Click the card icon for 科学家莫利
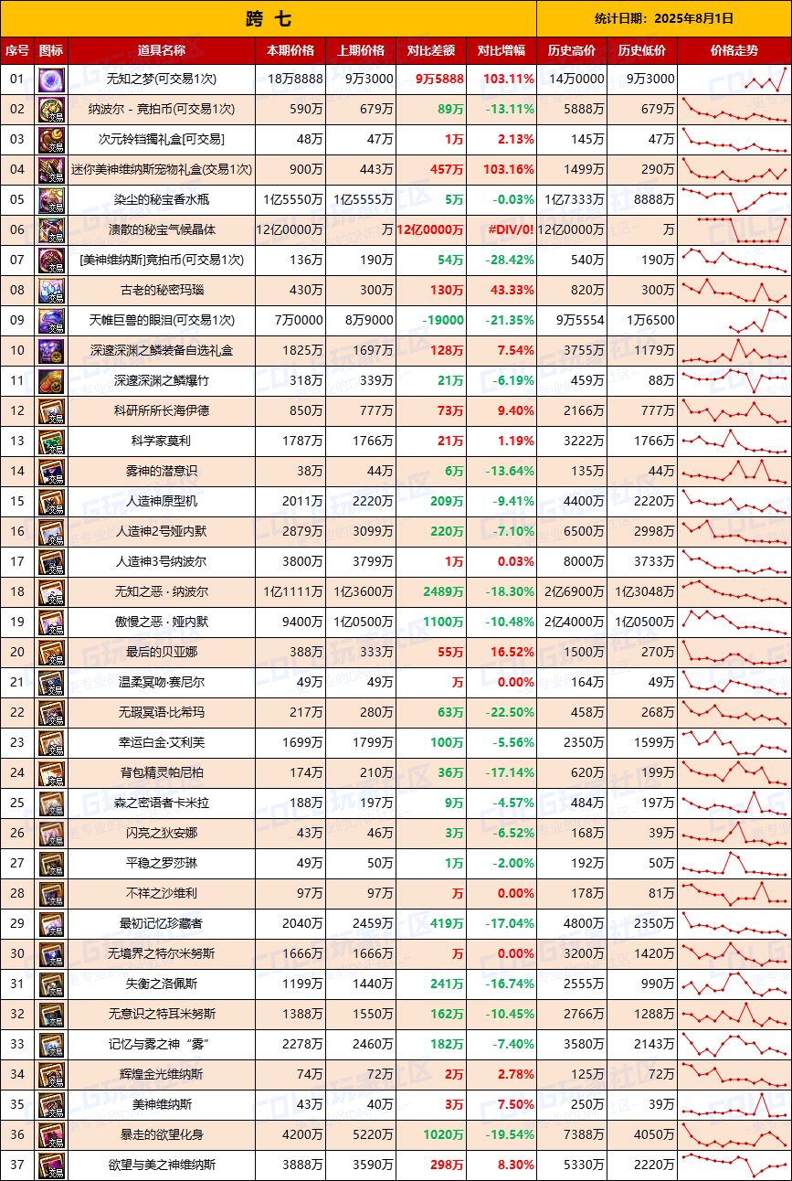Screen dimensions: 792x1181 tap(51, 442)
